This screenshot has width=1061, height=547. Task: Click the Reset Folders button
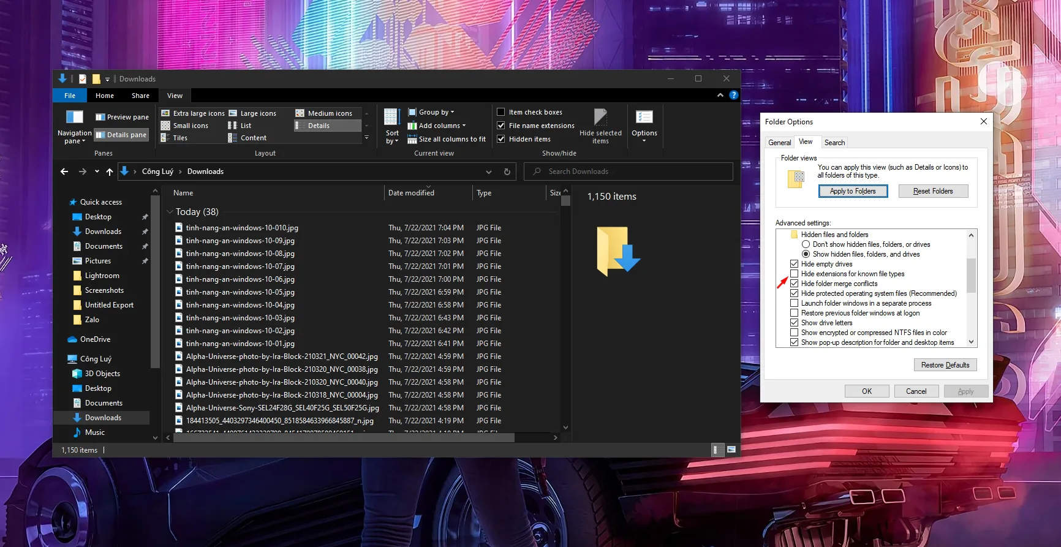933,191
